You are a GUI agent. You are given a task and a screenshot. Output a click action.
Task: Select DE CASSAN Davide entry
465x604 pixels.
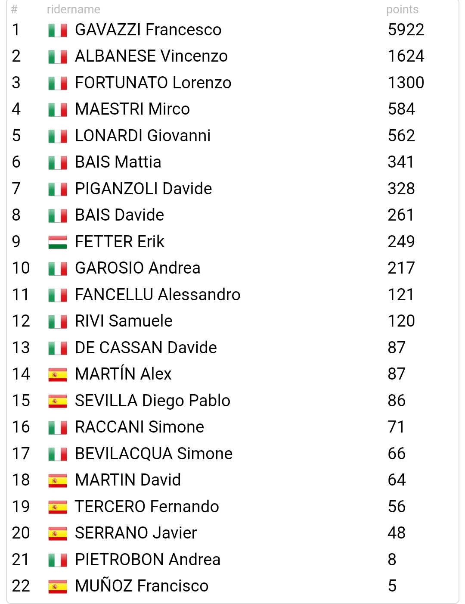146,348
